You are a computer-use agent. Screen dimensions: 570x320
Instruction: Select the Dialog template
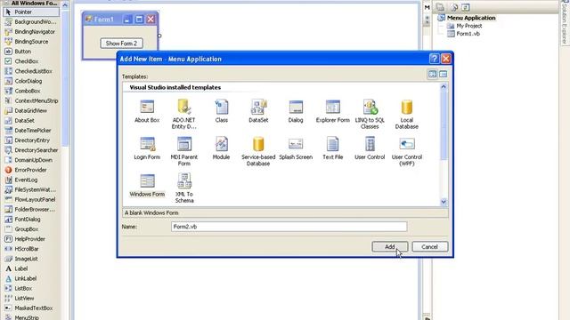pos(296,111)
